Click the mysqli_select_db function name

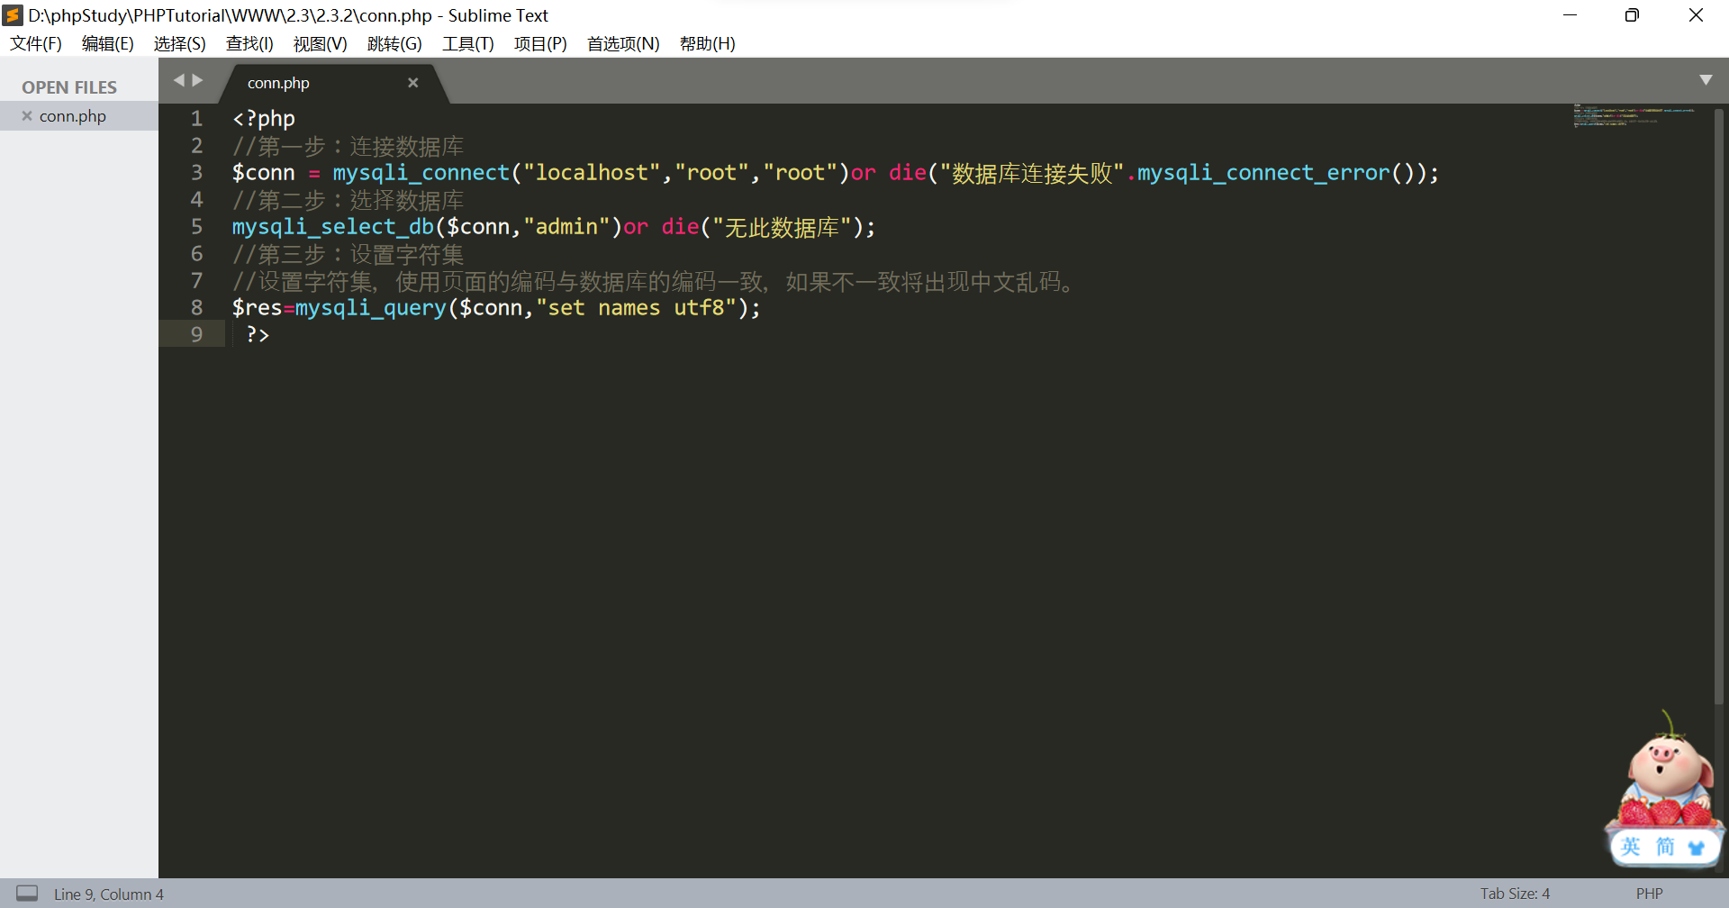coord(333,226)
